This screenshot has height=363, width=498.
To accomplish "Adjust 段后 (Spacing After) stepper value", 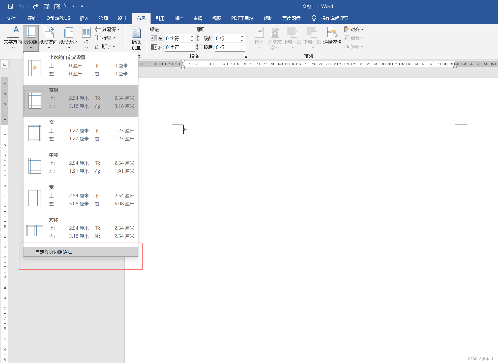I will click(x=242, y=47).
